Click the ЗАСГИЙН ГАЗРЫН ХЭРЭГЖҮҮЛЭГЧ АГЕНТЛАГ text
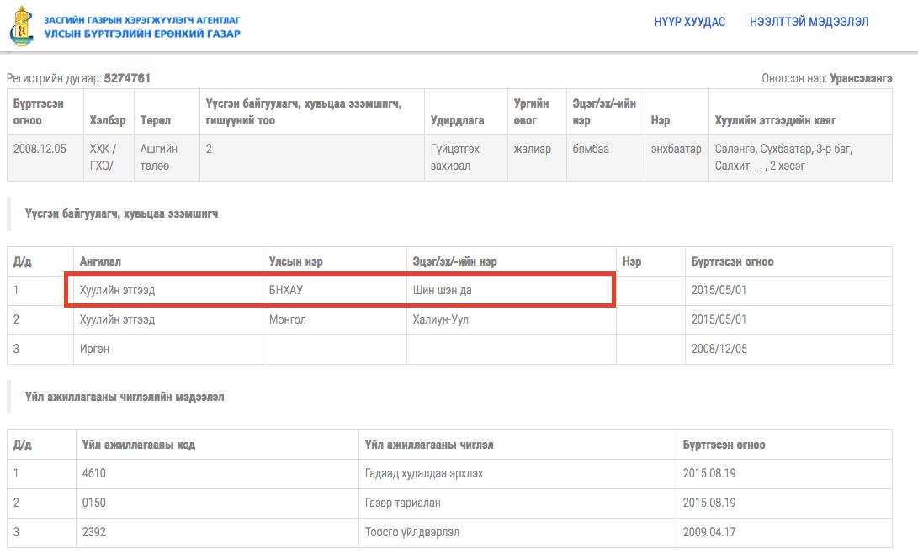Image resolution: width=918 pixels, height=553 pixels. tap(142, 20)
